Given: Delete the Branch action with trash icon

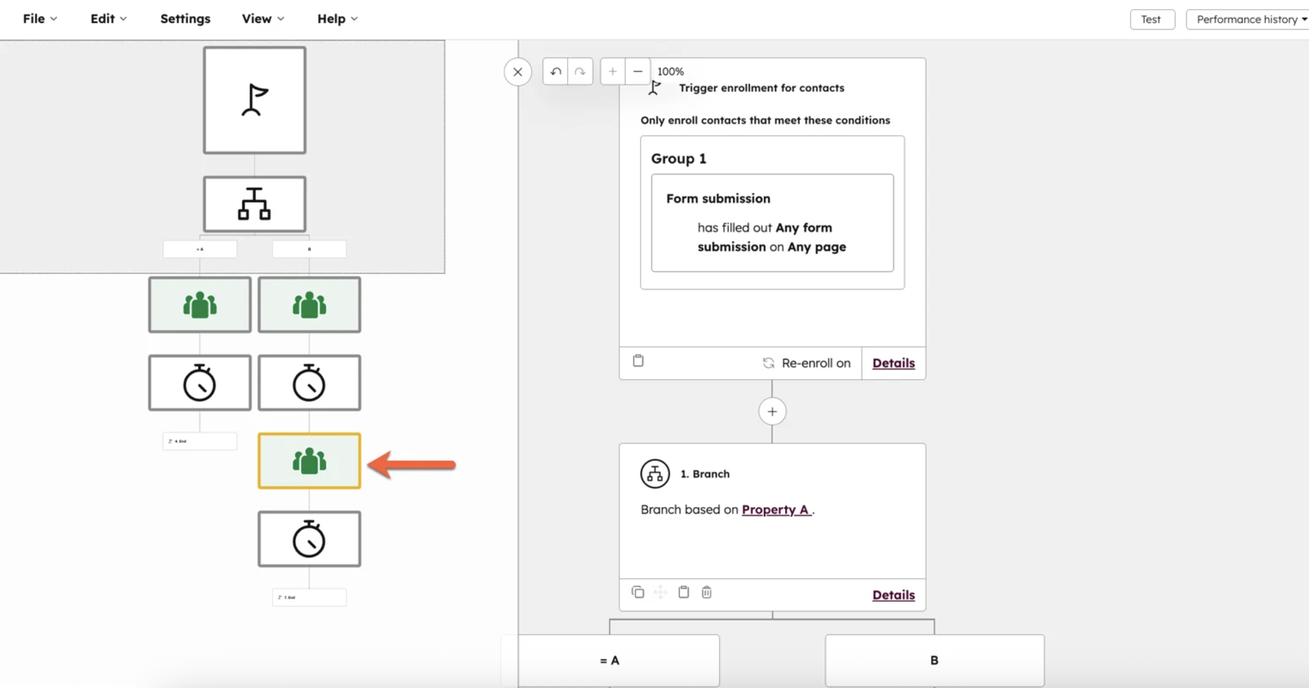Looking at the screenshot, I should click(706, 592).
